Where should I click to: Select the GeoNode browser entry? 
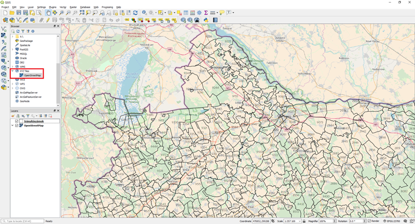click(24, 101)
